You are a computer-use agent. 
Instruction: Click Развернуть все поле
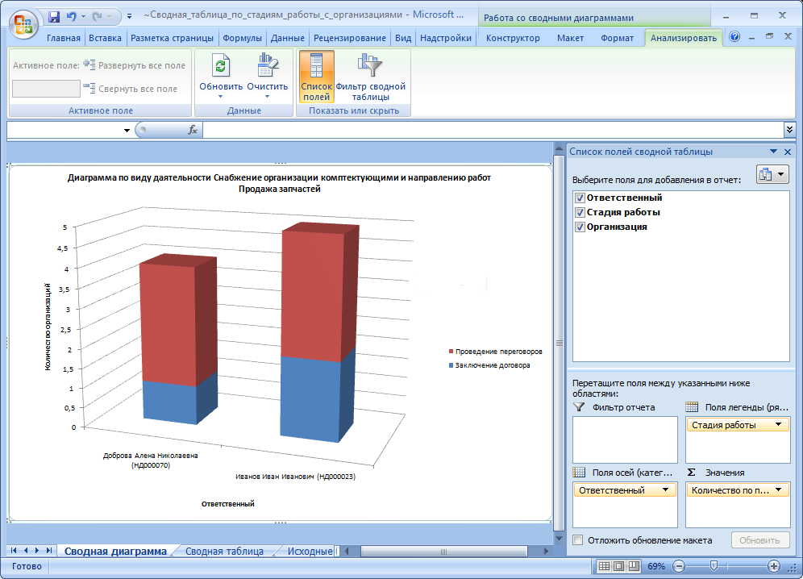click(135, 65)
